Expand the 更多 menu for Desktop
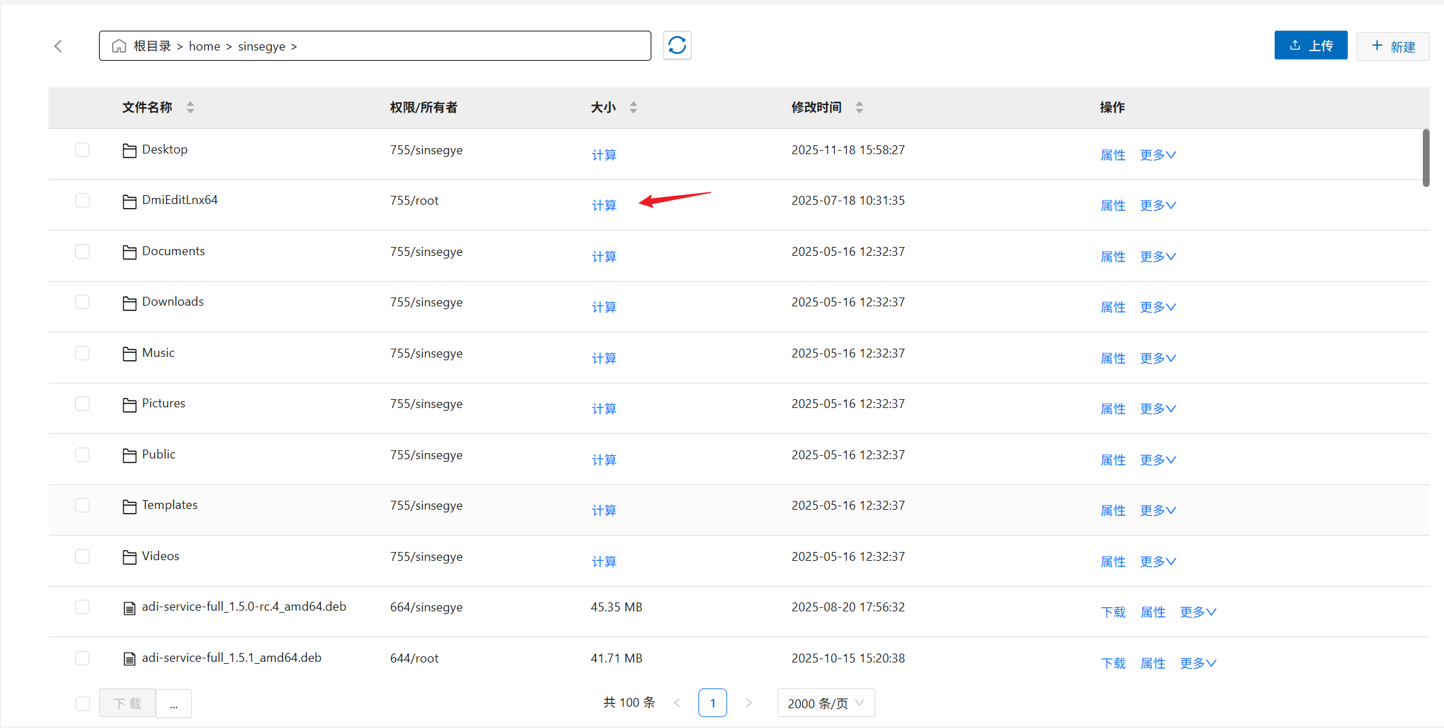The image size is (1444, 728). click(x=1158, y=155)
